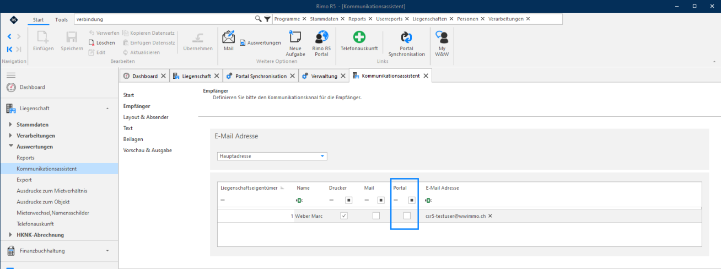The height and width of the screenshot is (269, 721).
Task: Click the Speichern ribbon button
Action: click(x=72, y=41)
